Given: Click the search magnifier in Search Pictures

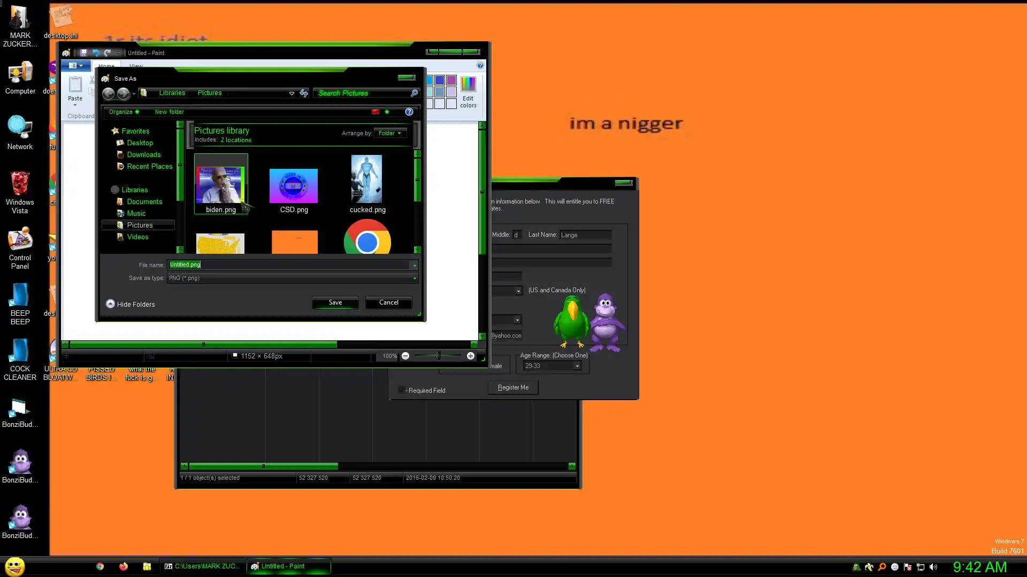Looking at the screenshot, I should (x=414, y=93).
